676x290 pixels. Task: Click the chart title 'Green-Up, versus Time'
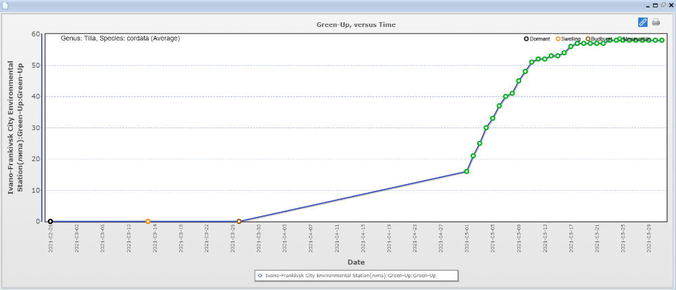pyautogui.click(x=356, y=24)
